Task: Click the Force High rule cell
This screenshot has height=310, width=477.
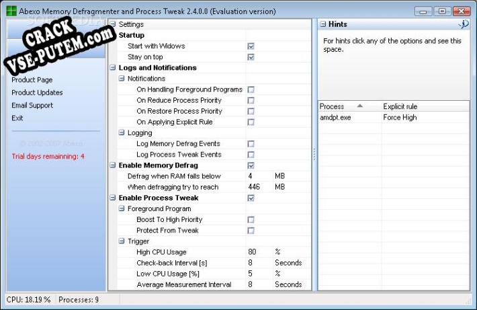Action: 425,118
